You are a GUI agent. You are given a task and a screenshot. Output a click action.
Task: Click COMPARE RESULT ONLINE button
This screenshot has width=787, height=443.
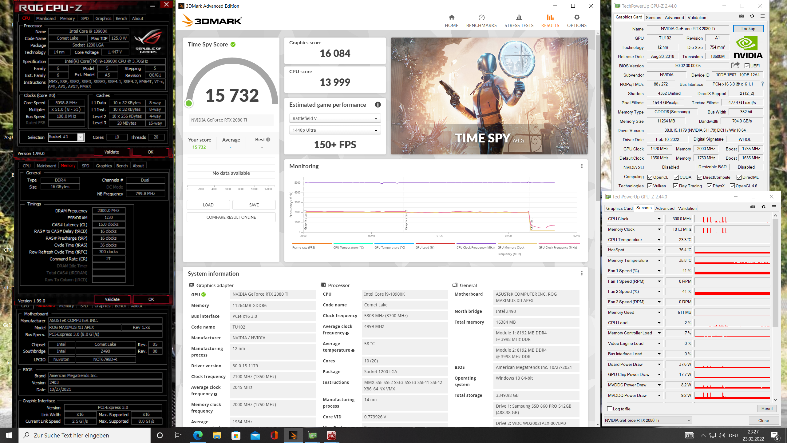231,217
